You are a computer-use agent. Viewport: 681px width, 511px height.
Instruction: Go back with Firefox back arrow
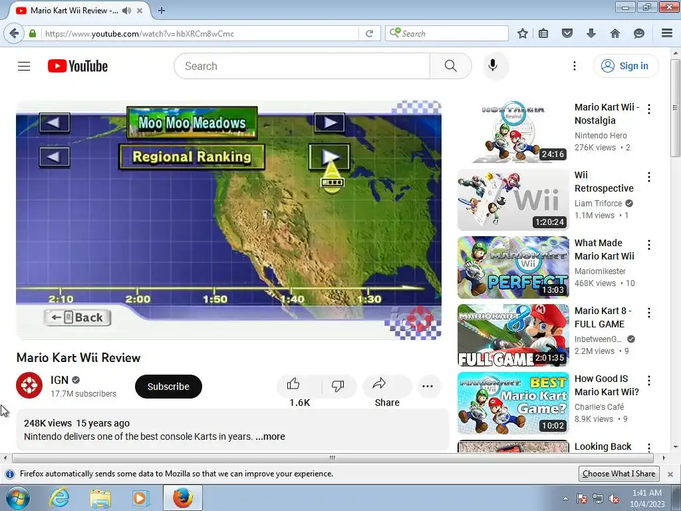14,33
